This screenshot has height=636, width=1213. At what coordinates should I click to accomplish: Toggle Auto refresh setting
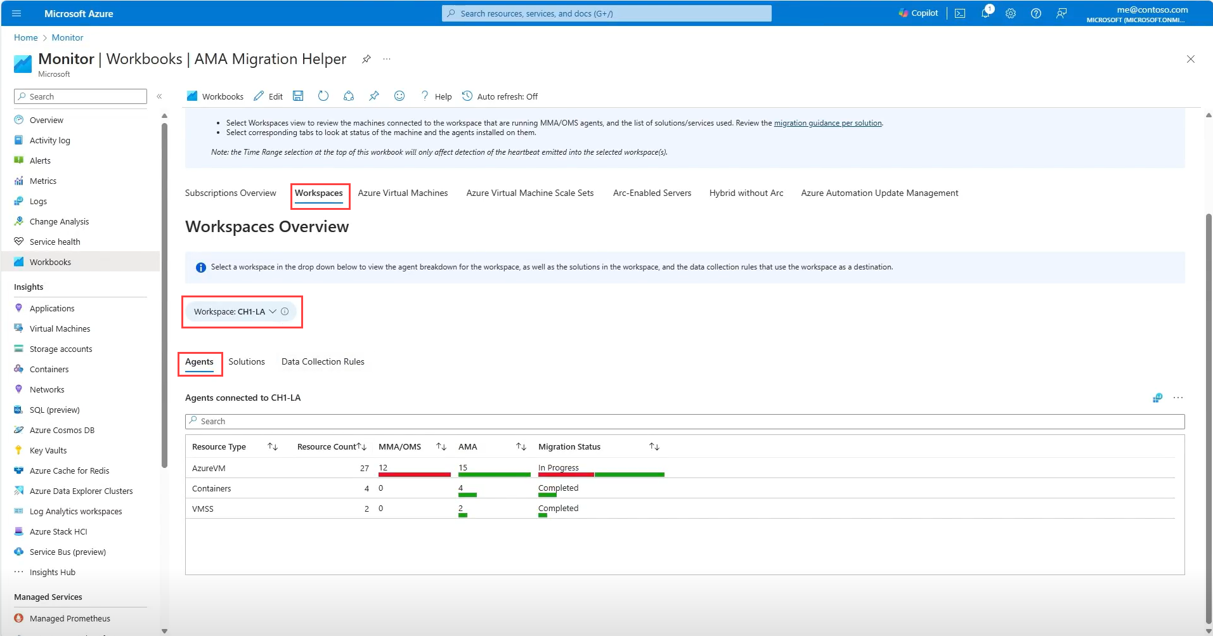coord(500,96)
